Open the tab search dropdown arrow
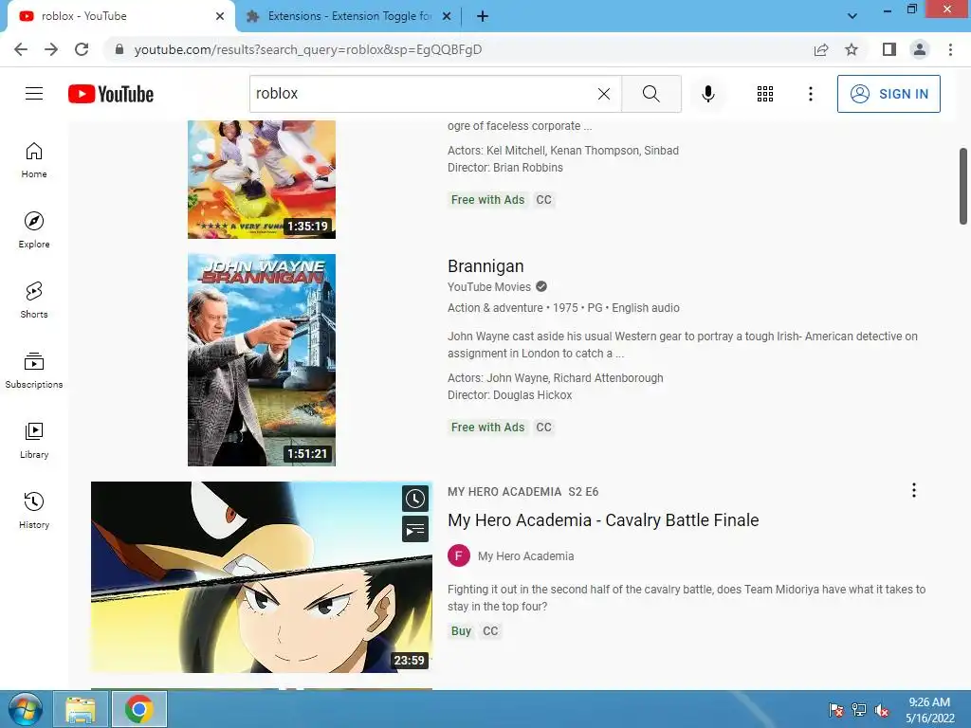The height and width of the screenshot is (728, 971). click(x=852, y=16)
